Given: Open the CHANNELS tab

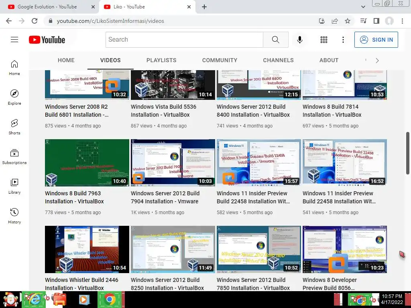Looking at the screenshot, I should tap(278, 60).
